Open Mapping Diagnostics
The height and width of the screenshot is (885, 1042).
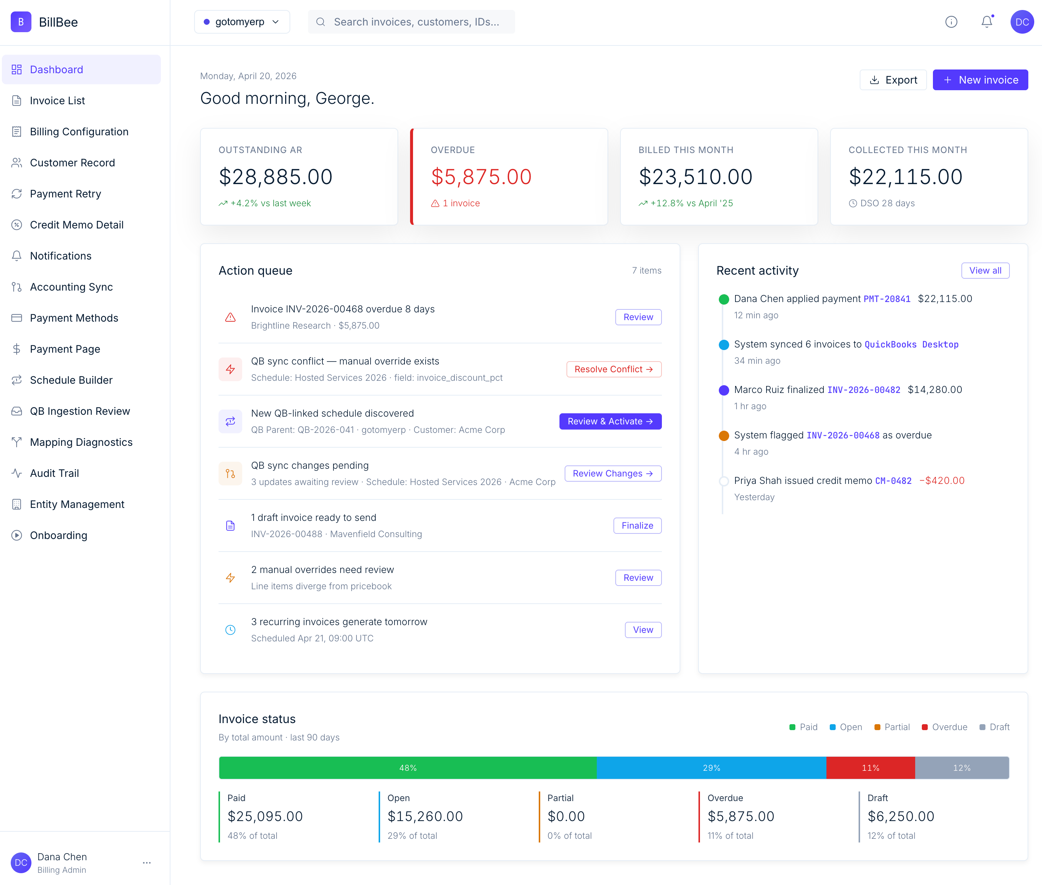pos(81,442)
